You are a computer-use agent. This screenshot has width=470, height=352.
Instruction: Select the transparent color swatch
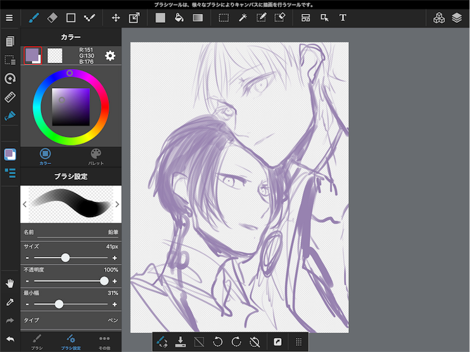point(55,56)
